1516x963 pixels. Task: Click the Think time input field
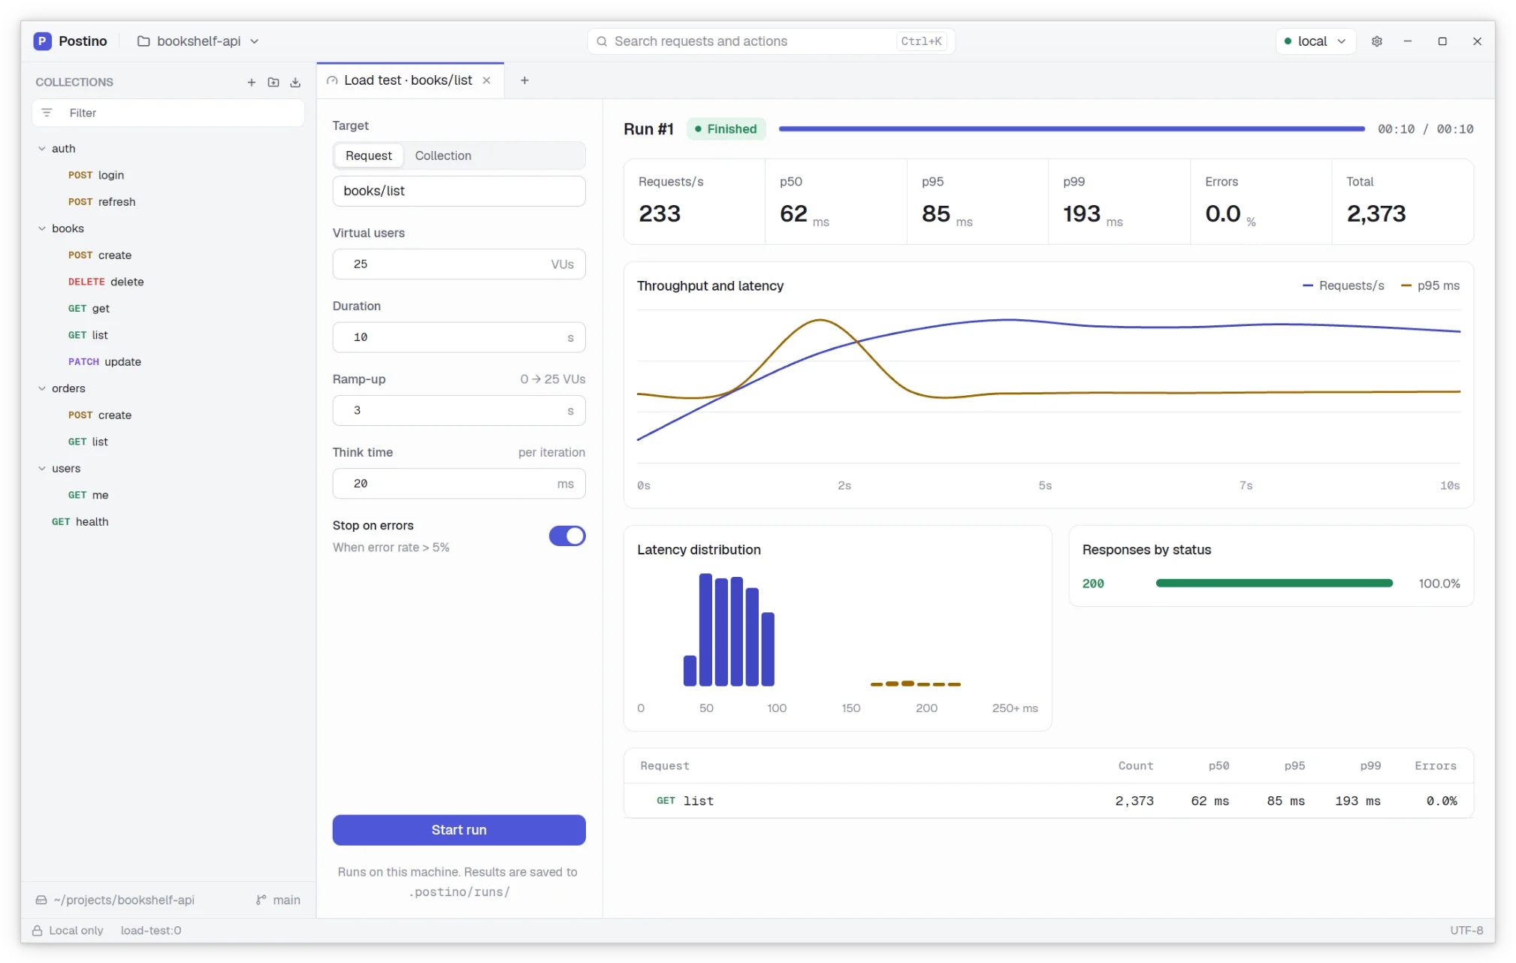[x=459, y=484]
